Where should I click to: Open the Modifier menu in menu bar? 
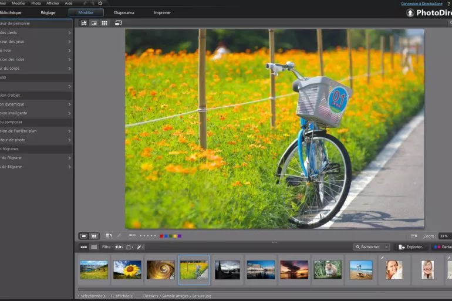coord(19,3)
